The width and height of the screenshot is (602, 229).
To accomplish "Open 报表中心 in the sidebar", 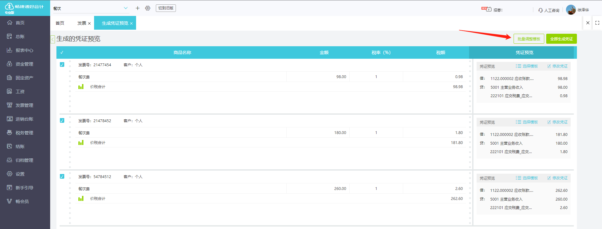I will (x=20, y=50).
